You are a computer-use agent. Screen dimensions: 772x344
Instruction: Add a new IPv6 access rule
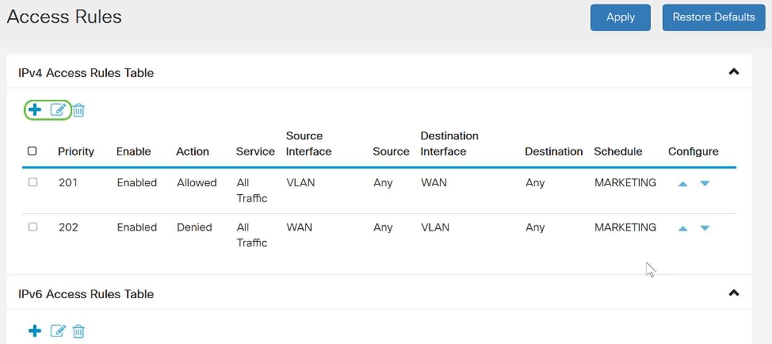(x=35, y=331)
